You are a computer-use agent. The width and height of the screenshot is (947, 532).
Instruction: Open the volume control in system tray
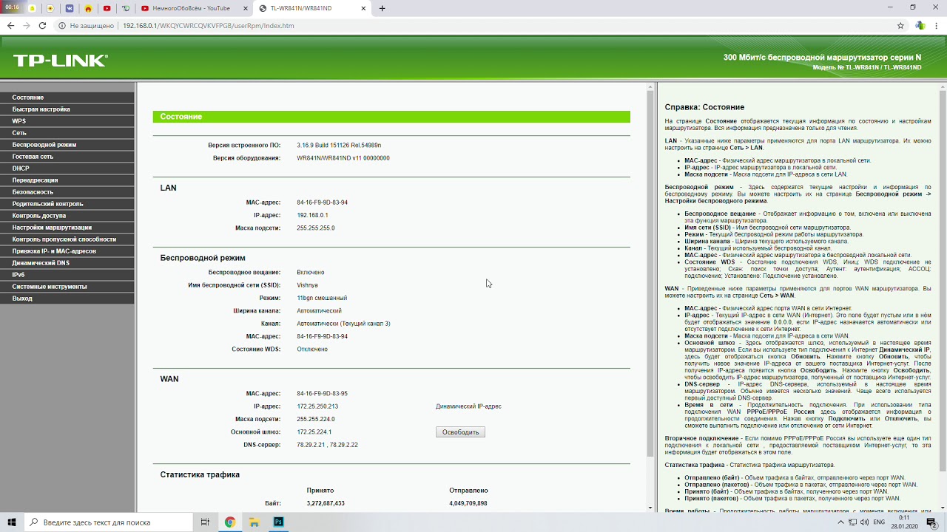point(866,522)
